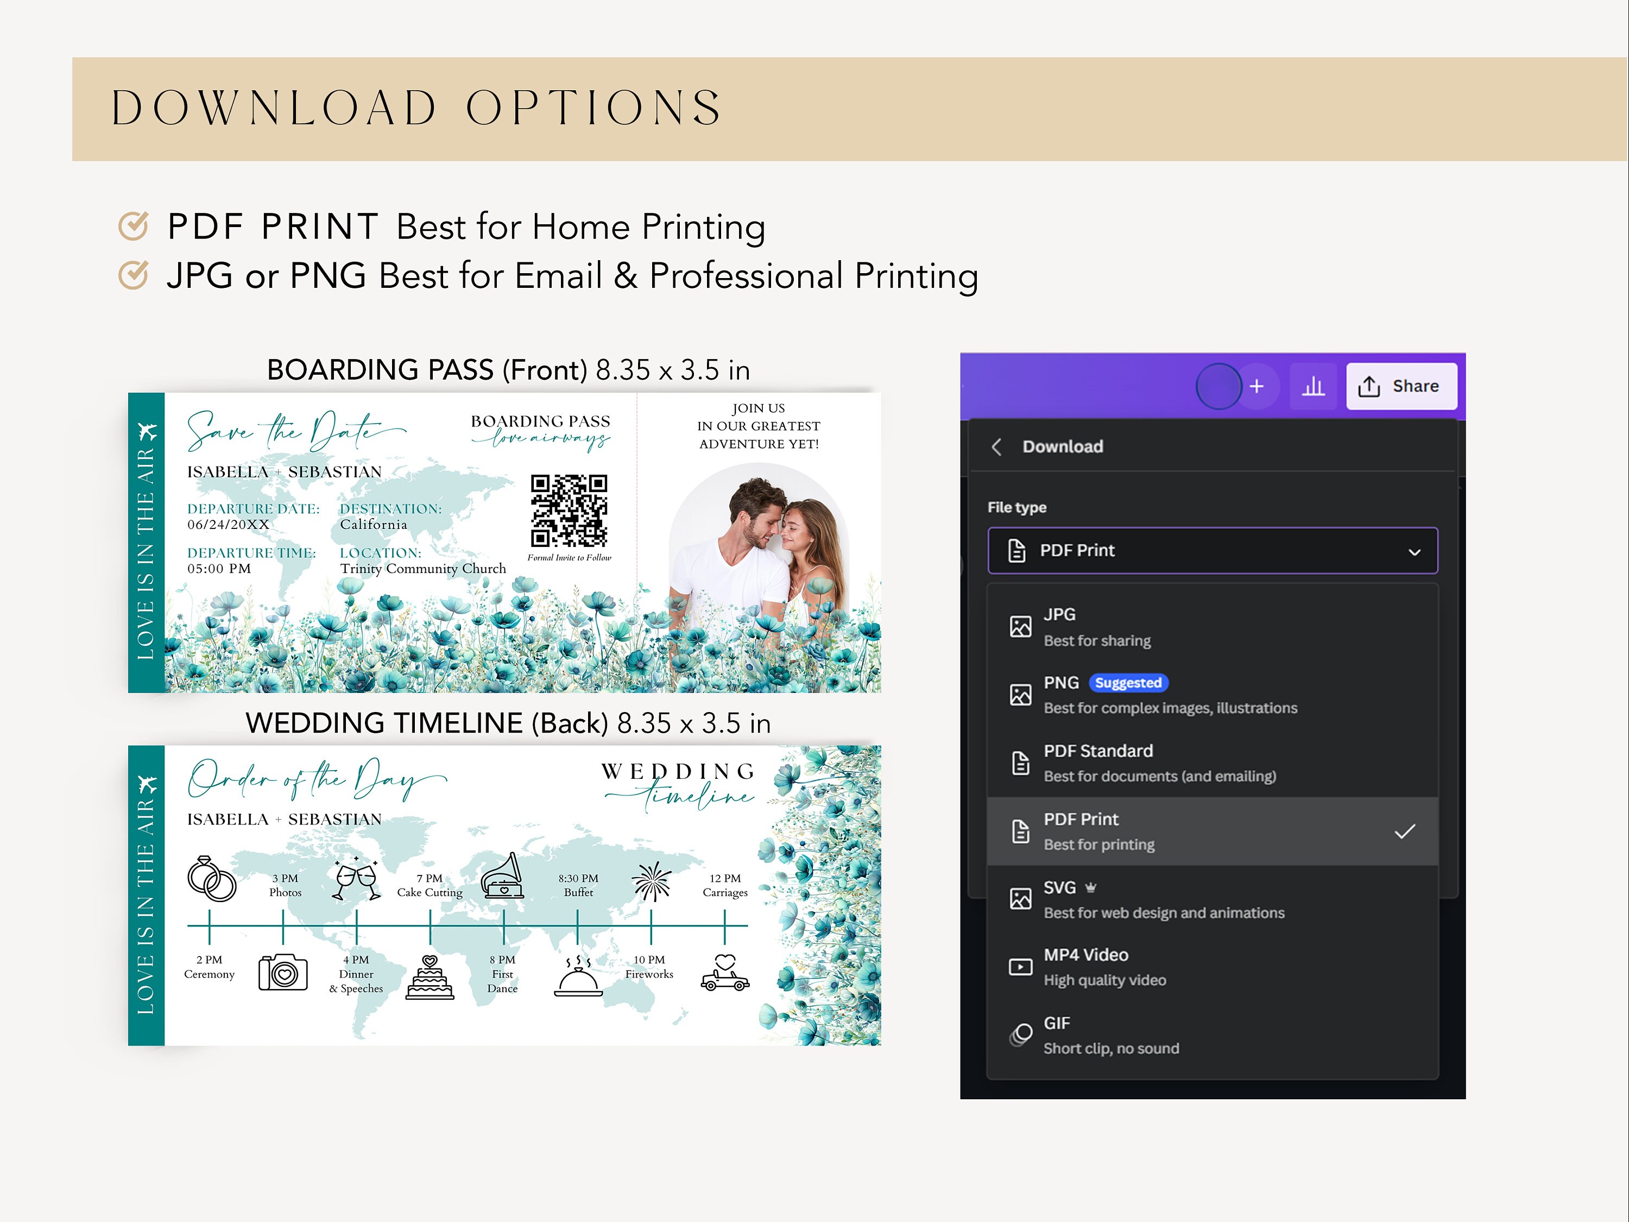
Task: Pick SVG for web design and animations
Action: pyautogui.click(x=1212, y=899)
